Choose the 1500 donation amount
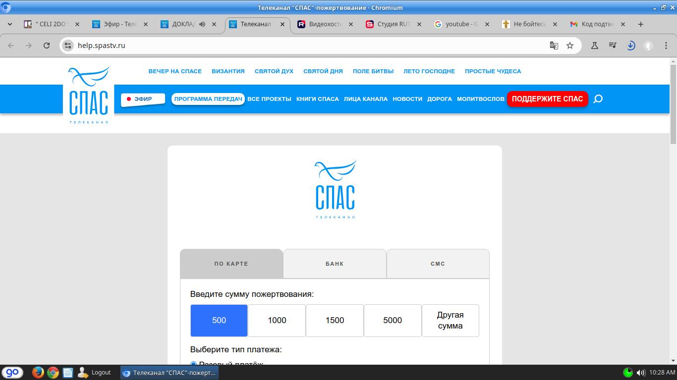 [335, 321]
